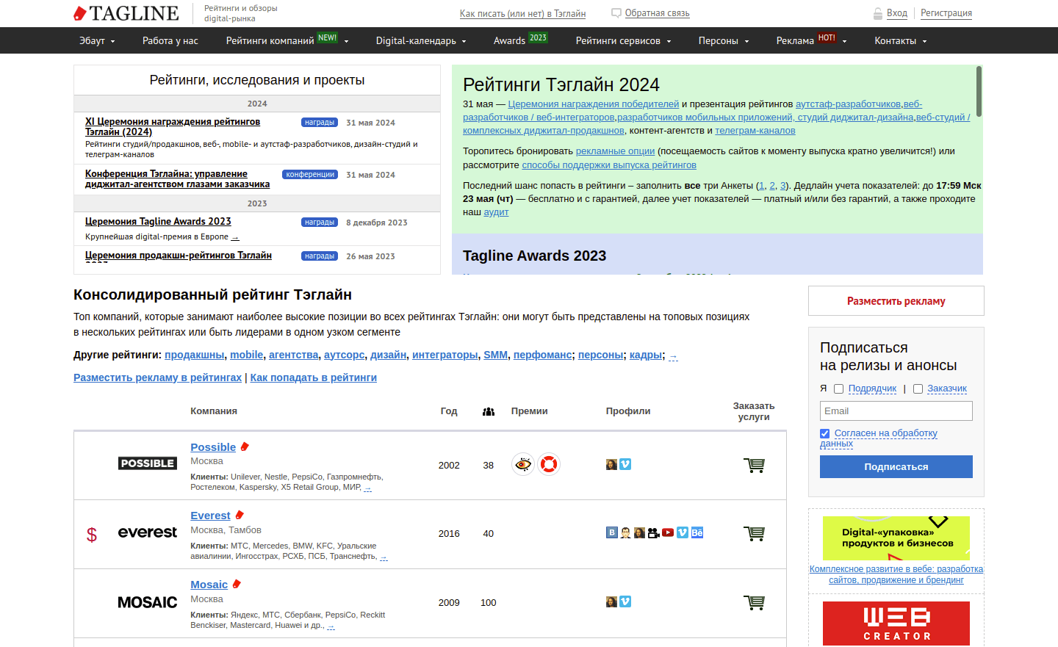Screen dimensions: 1058x647
Task: Click the person face profile icon for Everest
Action: pos(626,532)
